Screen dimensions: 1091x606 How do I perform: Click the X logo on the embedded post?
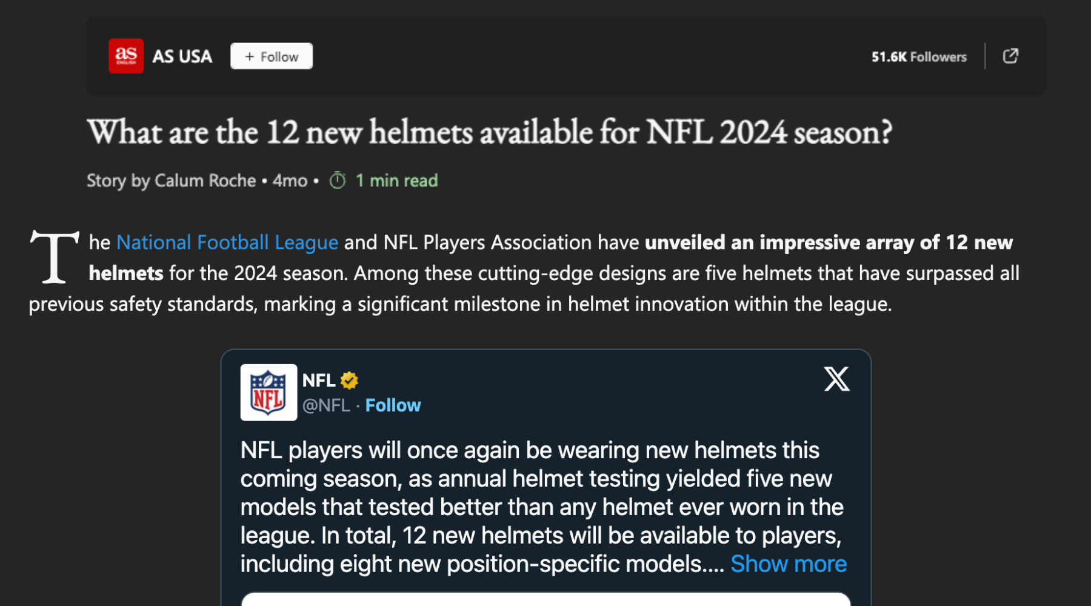click(836, 380)
